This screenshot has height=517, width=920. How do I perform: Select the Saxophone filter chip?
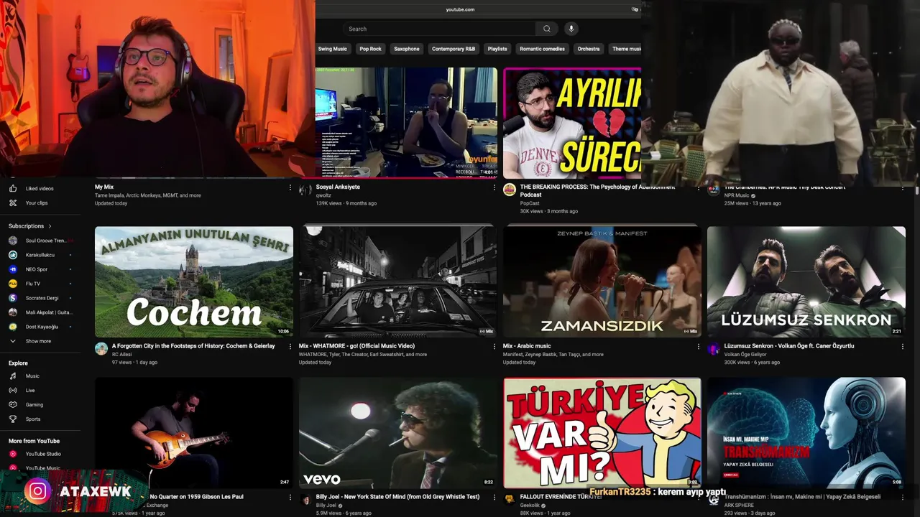point(407,49)
